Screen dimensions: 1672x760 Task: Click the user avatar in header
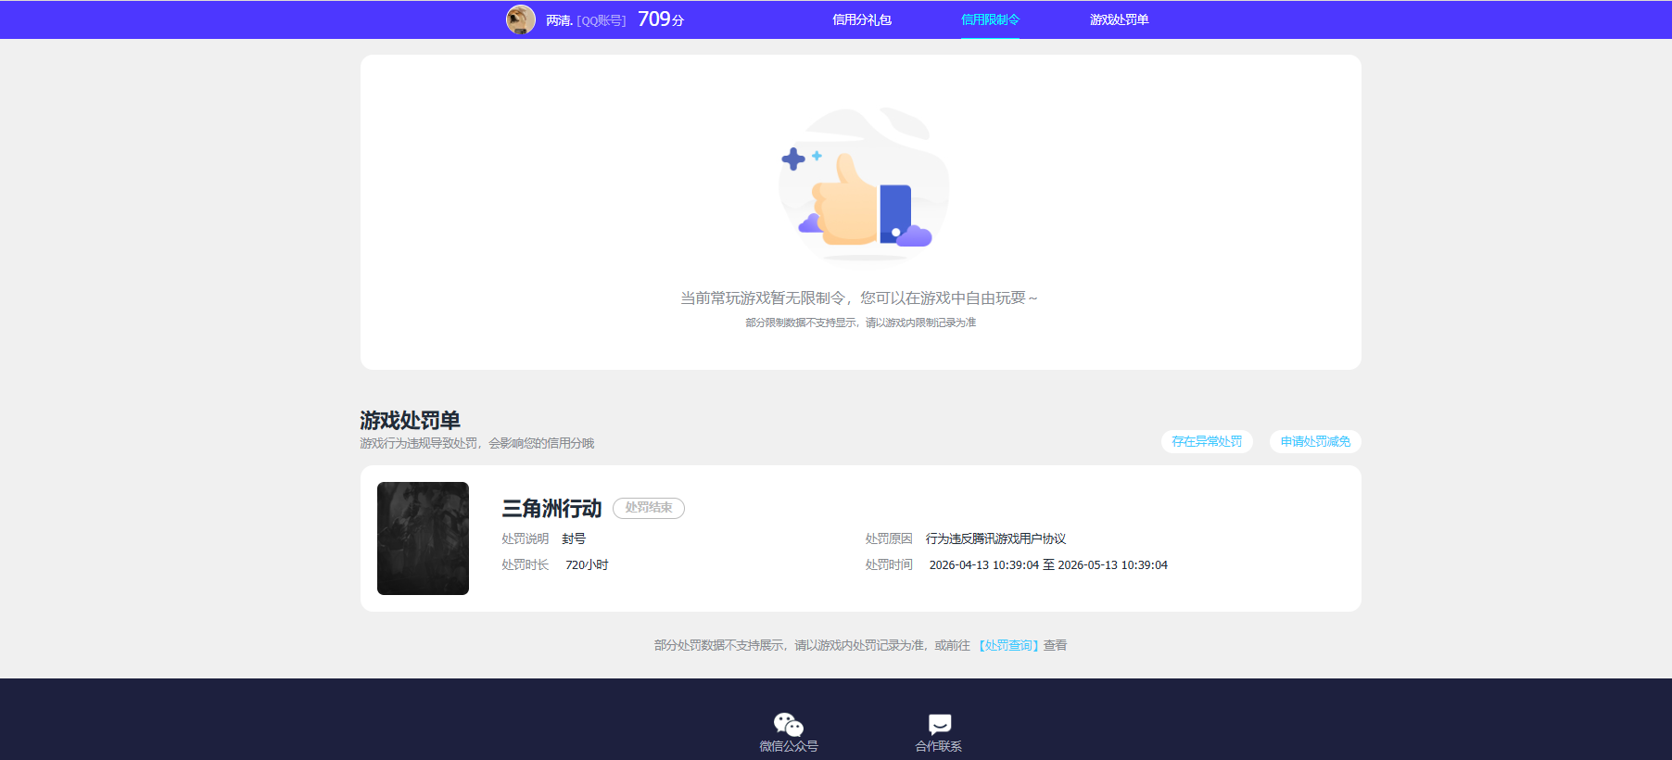tap(521, 19)
